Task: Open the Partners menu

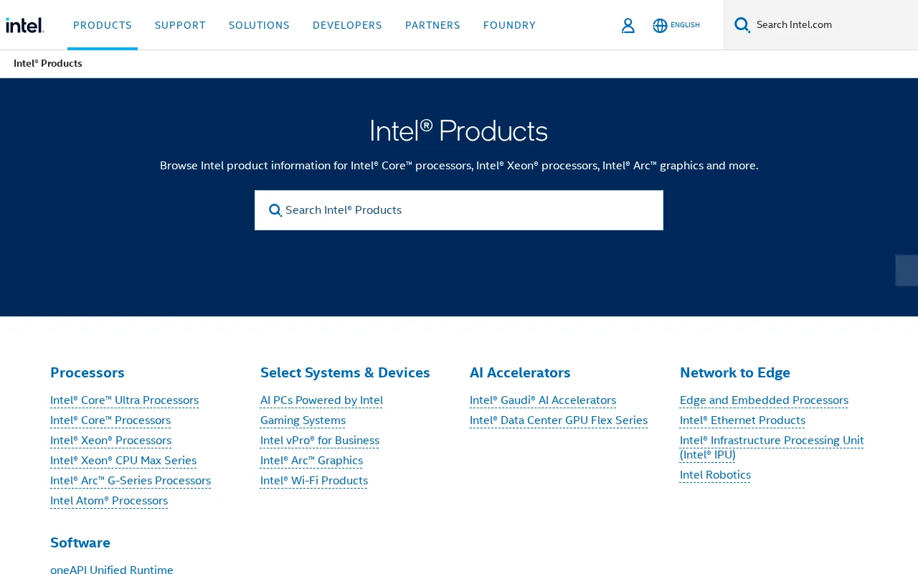Action: (432, 25)
